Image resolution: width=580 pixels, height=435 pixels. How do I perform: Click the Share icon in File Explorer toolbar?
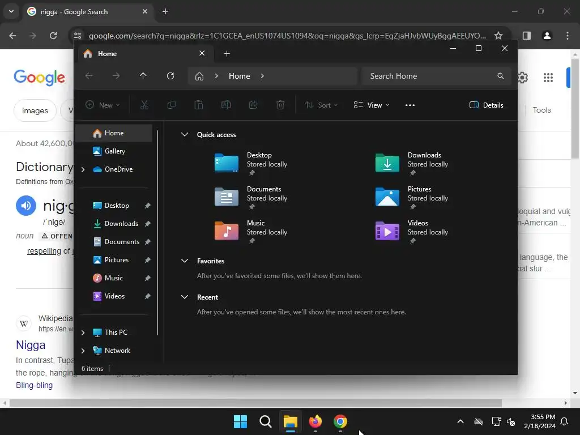point(253,105)
